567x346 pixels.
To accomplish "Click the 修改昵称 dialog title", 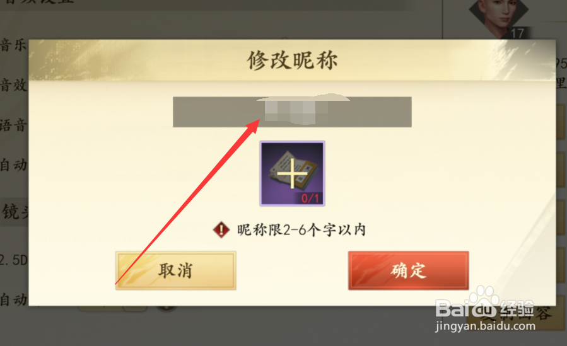I will pyautogui.click(x=292, y=60).
